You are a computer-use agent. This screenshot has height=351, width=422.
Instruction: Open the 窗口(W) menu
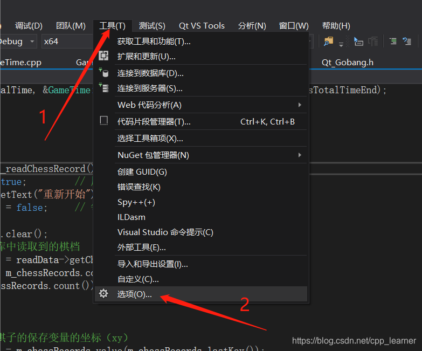[294, 26]
